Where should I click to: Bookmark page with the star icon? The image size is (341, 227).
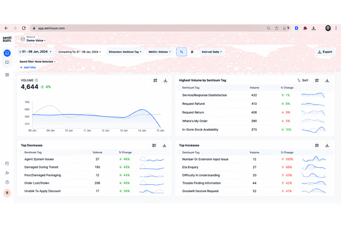(x=284, y=28)
